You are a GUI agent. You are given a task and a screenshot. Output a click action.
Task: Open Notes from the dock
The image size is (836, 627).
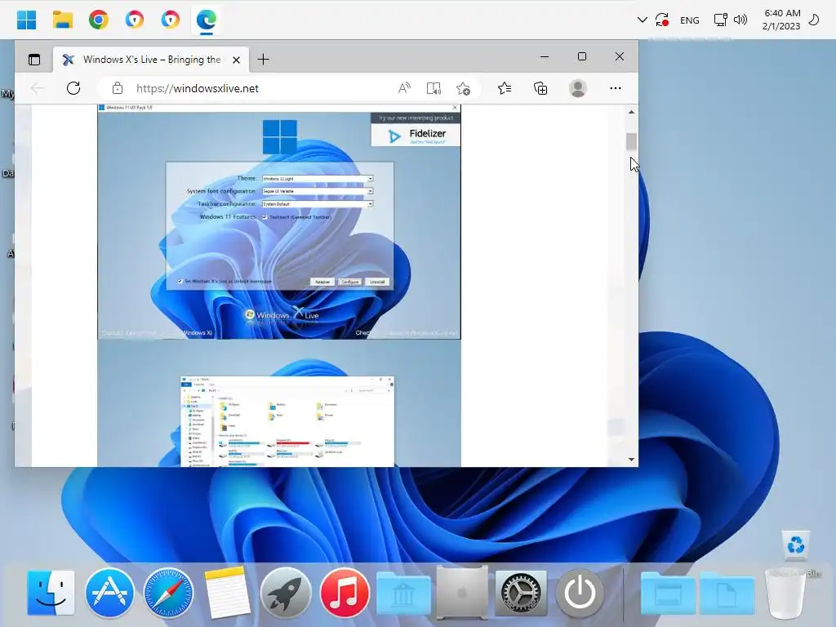coord(227,592)
